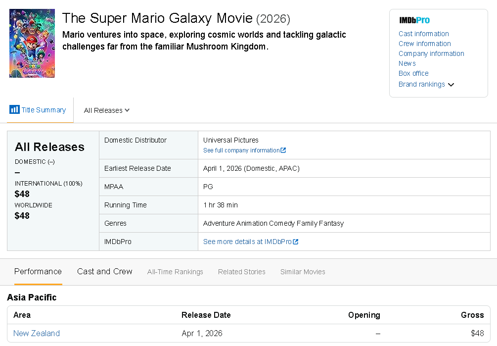Click the Brand rankings link
This screenshot has width=497, height=346.
click(x=421, y=84)
